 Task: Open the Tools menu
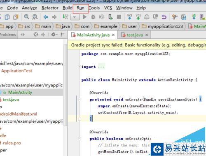(94, 8)
